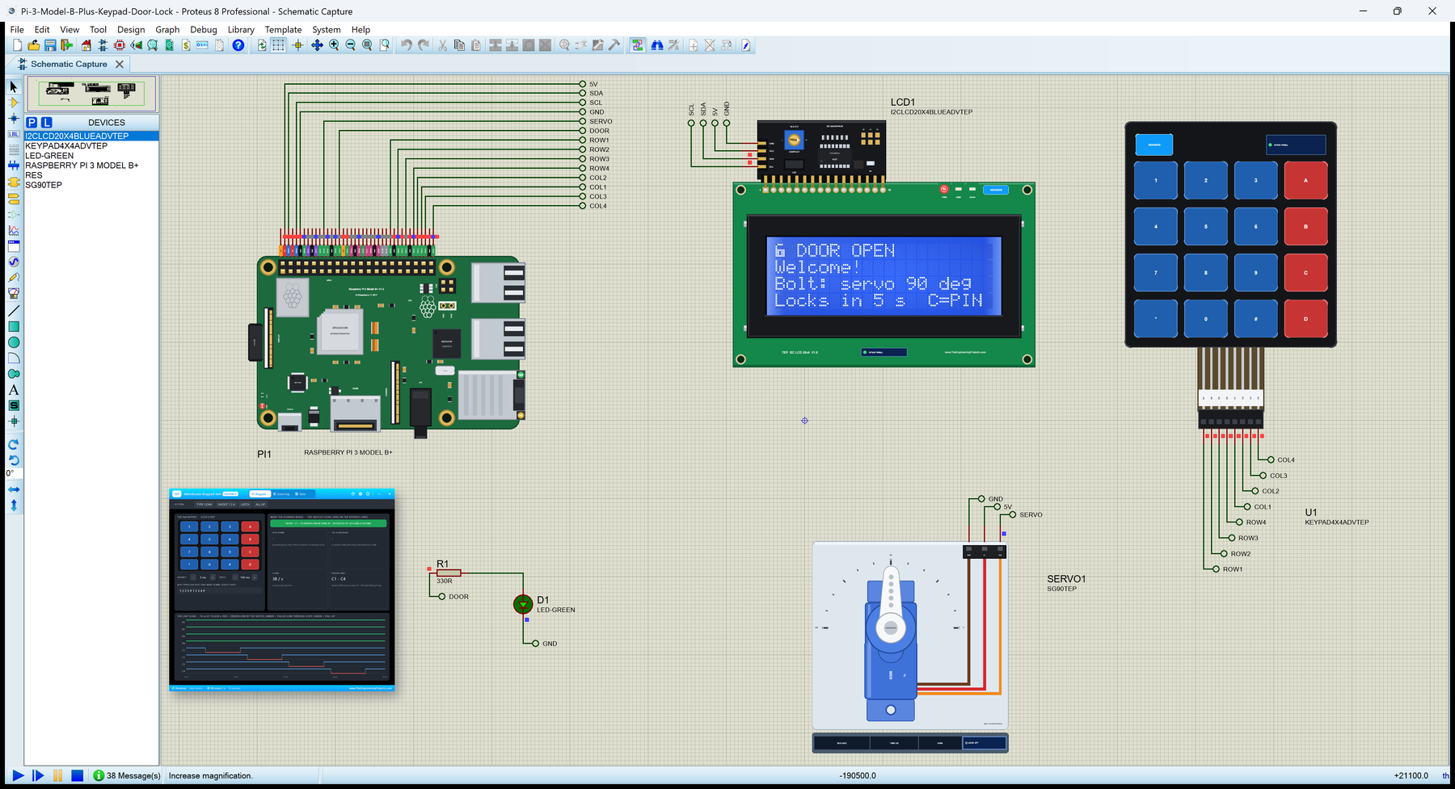The height and width of the screenshot is (789, 1455).
Task: Select the 2D circle graphics tool
Action: (14, 342)
